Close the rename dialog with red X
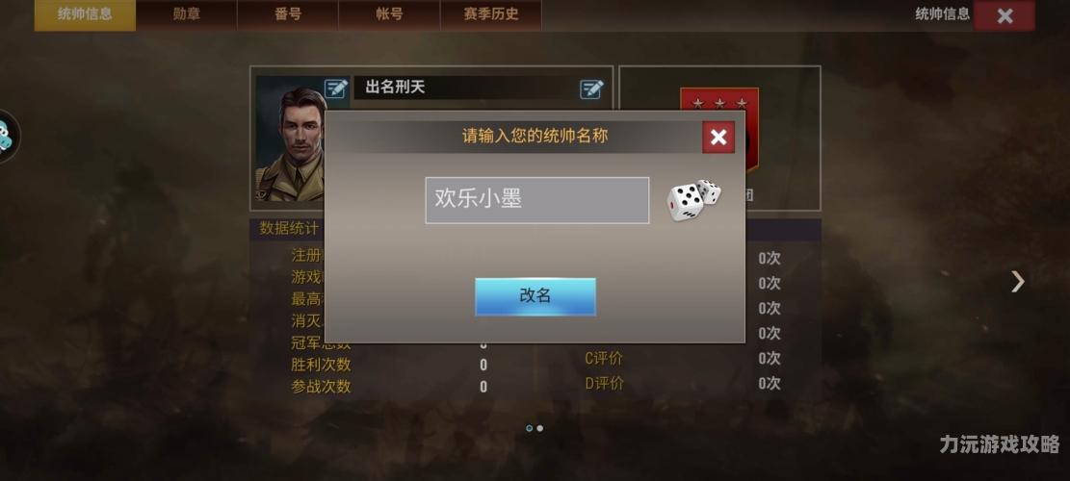This screenshot has width=1070, height=481. click(718, 137)
